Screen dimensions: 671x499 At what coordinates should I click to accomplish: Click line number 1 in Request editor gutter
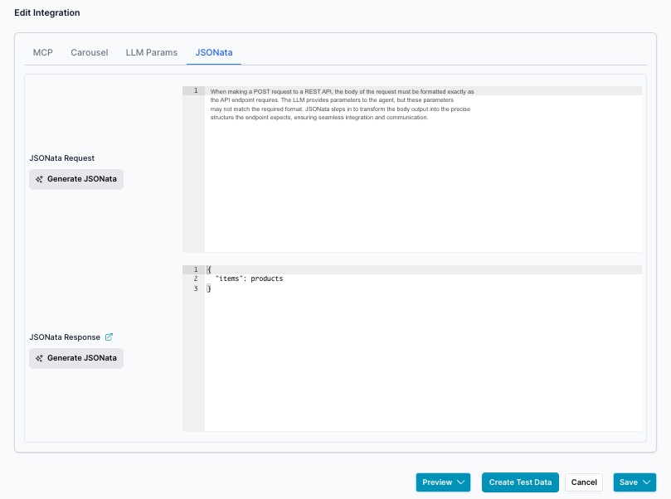pyautogui.click(x=195, y=90)
